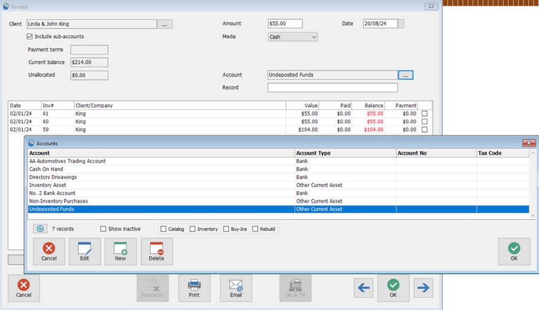Image resolution: width=539 pixels, height=310 pixels.
Task: Click the Amount field
Action: point(285,23)
